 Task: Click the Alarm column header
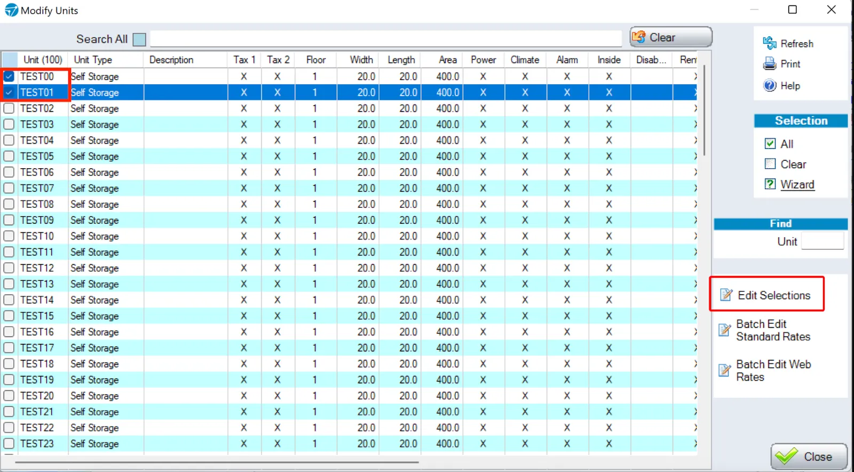click(567, 60)
